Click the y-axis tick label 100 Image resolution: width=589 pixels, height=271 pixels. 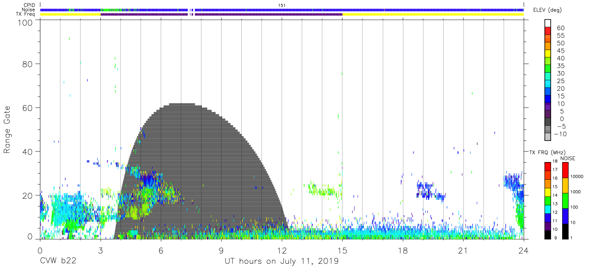click(24, 22)
